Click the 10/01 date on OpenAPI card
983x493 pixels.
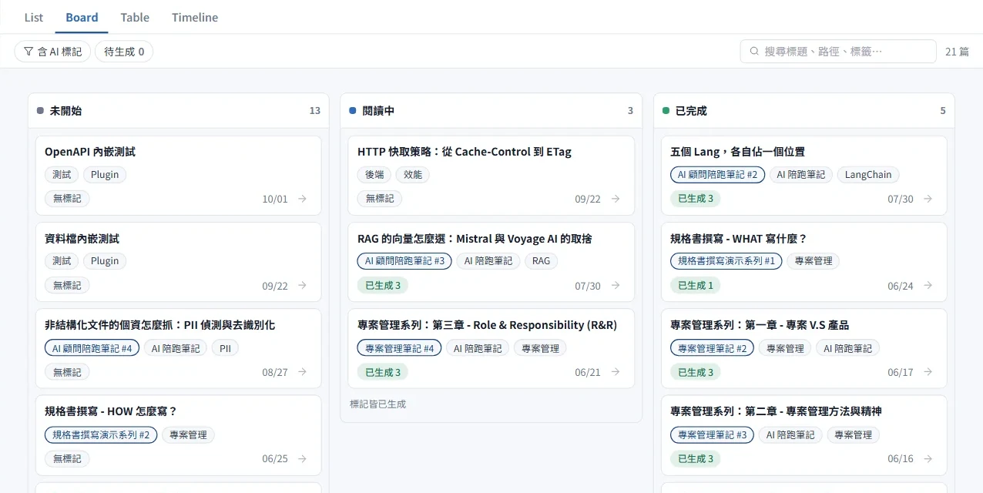pos(275,199)
